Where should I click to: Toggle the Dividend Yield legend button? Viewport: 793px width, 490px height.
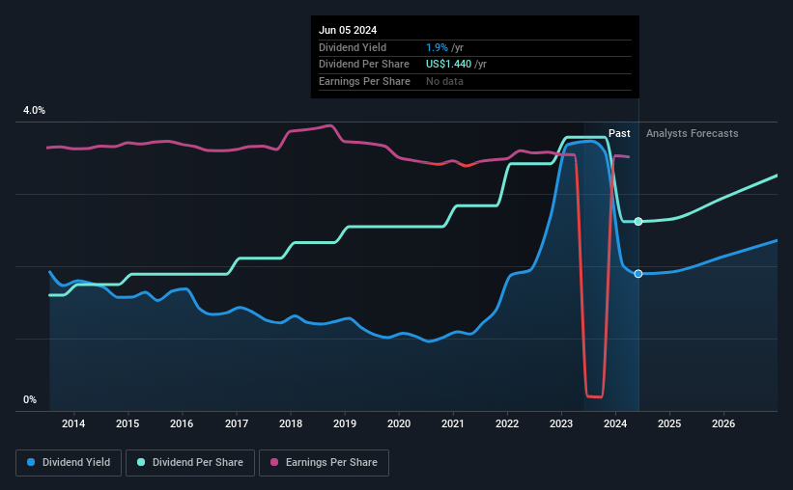point(69,463)
